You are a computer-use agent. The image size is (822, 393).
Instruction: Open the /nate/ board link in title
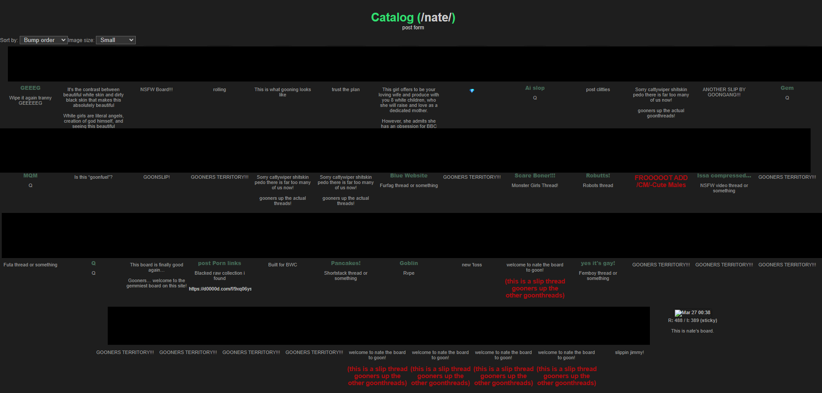pos(436,18)
